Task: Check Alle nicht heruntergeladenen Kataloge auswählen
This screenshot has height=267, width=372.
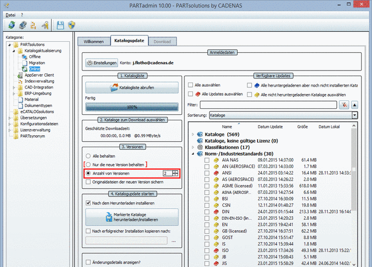Action: [x=249, y=94]
